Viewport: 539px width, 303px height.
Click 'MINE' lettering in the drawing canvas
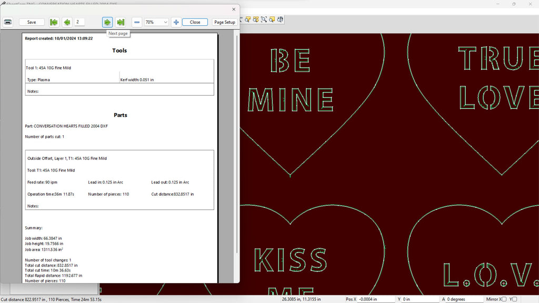[x=291, y=99]
